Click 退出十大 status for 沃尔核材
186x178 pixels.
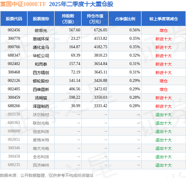pos(164,115)
